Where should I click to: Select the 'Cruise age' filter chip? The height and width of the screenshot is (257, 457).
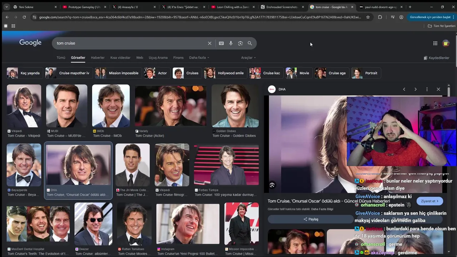(332, 73)
